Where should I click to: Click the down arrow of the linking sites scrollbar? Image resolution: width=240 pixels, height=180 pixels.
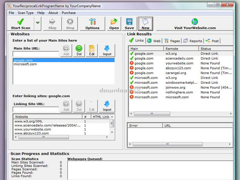tap(112, 132)
